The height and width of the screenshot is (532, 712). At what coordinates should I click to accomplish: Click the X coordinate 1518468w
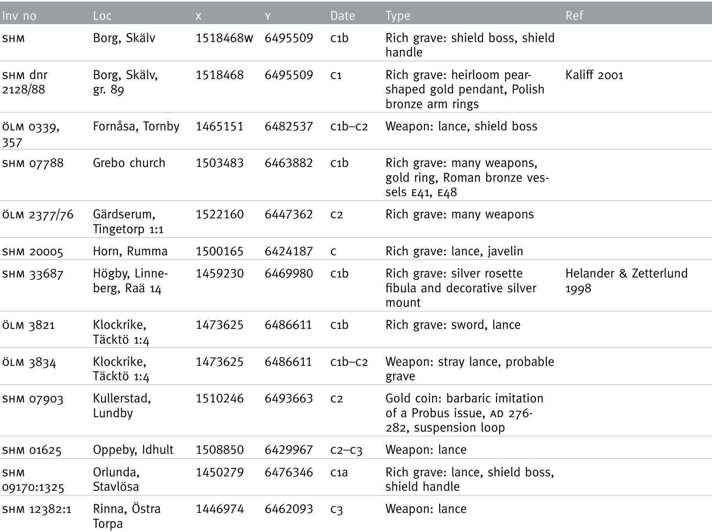point(224,38)
